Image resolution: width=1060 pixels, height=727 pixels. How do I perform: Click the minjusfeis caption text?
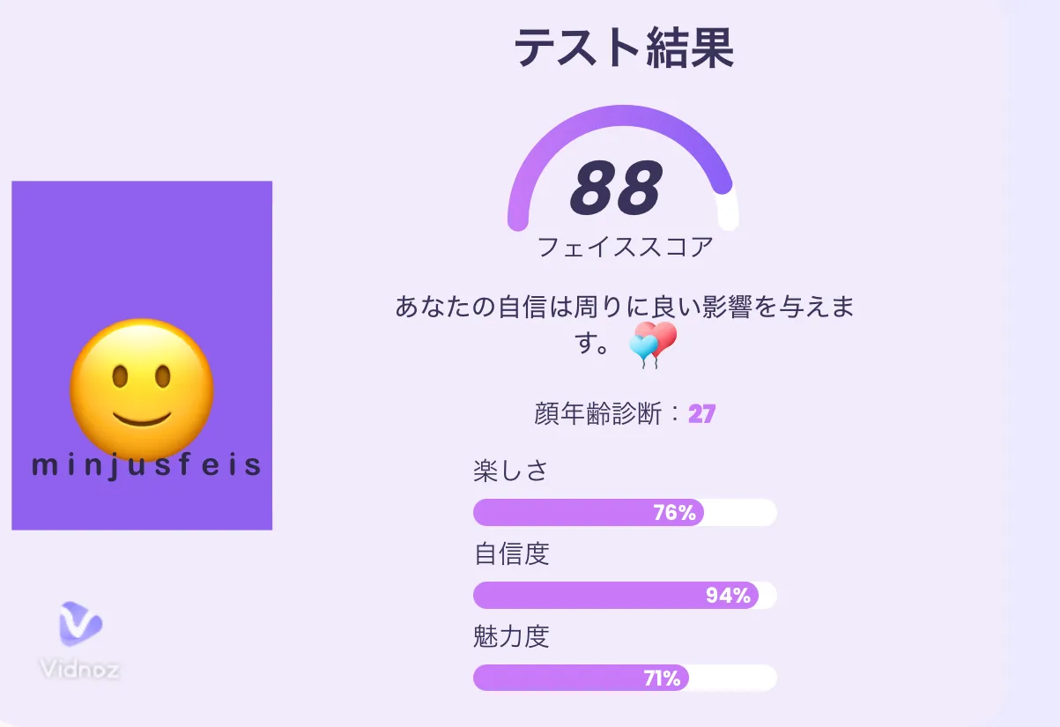146,465
